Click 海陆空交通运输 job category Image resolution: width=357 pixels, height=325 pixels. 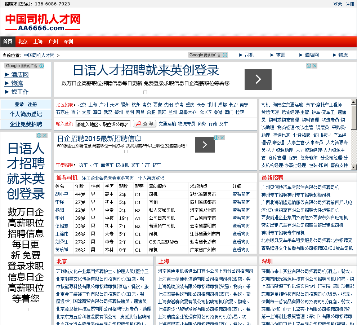point(288,105)
